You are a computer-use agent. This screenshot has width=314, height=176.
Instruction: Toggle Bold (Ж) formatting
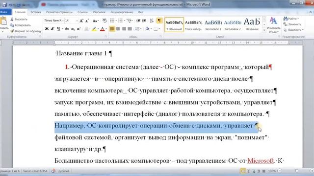click(x=47, y=29)
